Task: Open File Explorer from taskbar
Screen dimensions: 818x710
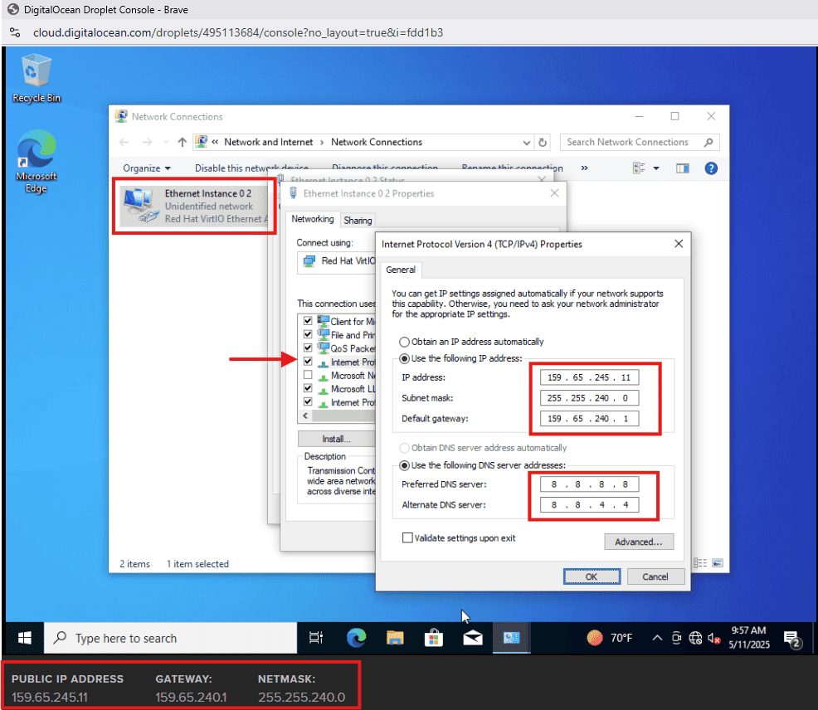Action: [395, 638]
